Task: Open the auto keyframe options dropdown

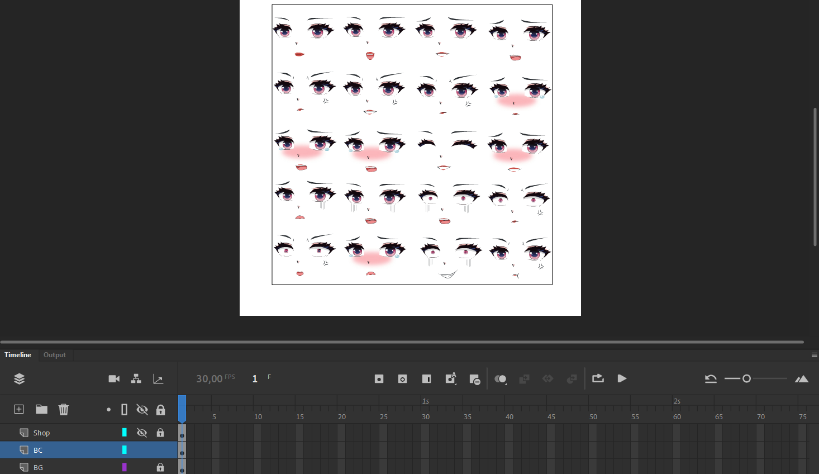Action: 456,383
